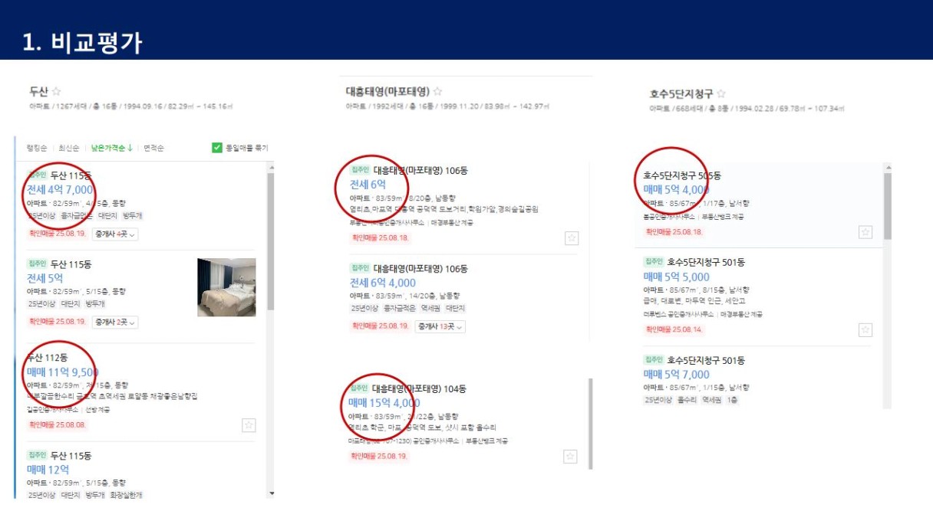Image resolution: width=933 pixels, height=524 pixels.
Task: Favorite the 호수5단지청구 complex star
Action: tap(720, 93)
